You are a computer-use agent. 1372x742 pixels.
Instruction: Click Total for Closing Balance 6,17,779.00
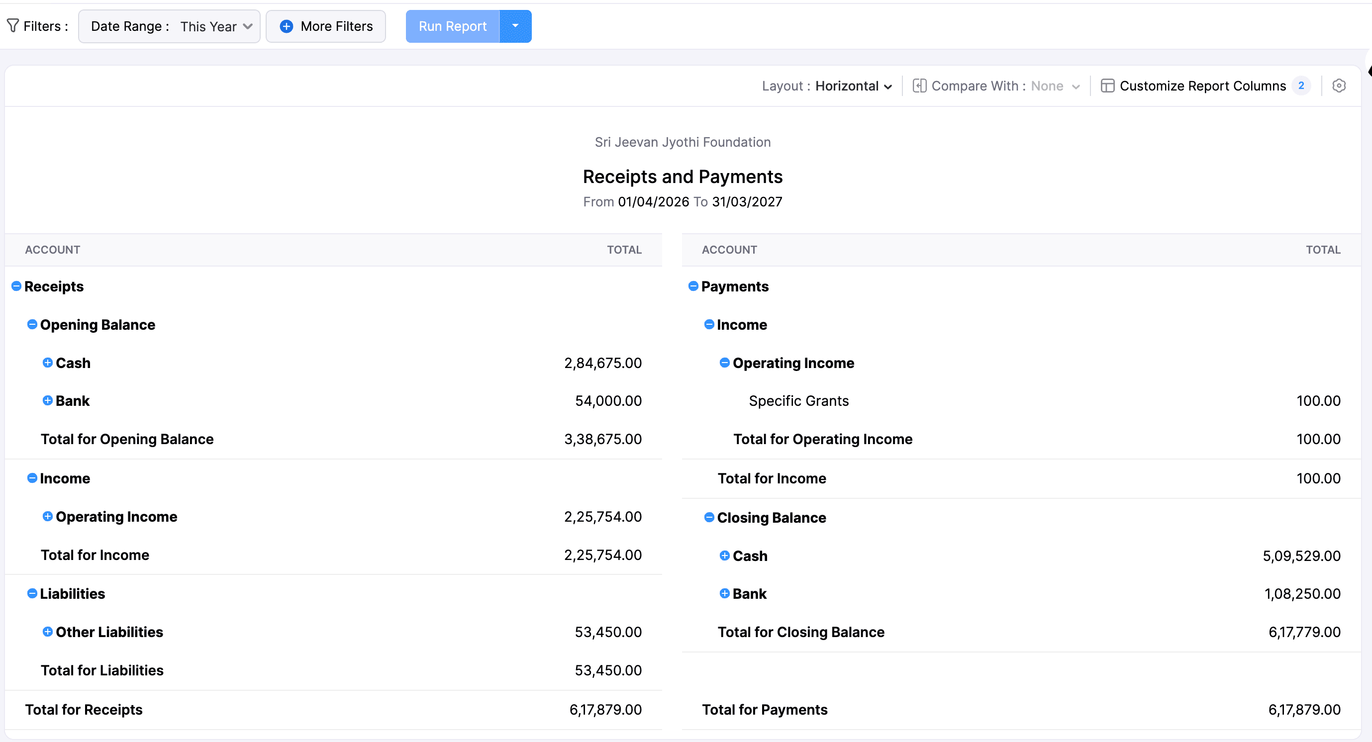[x=1304, y=632]
